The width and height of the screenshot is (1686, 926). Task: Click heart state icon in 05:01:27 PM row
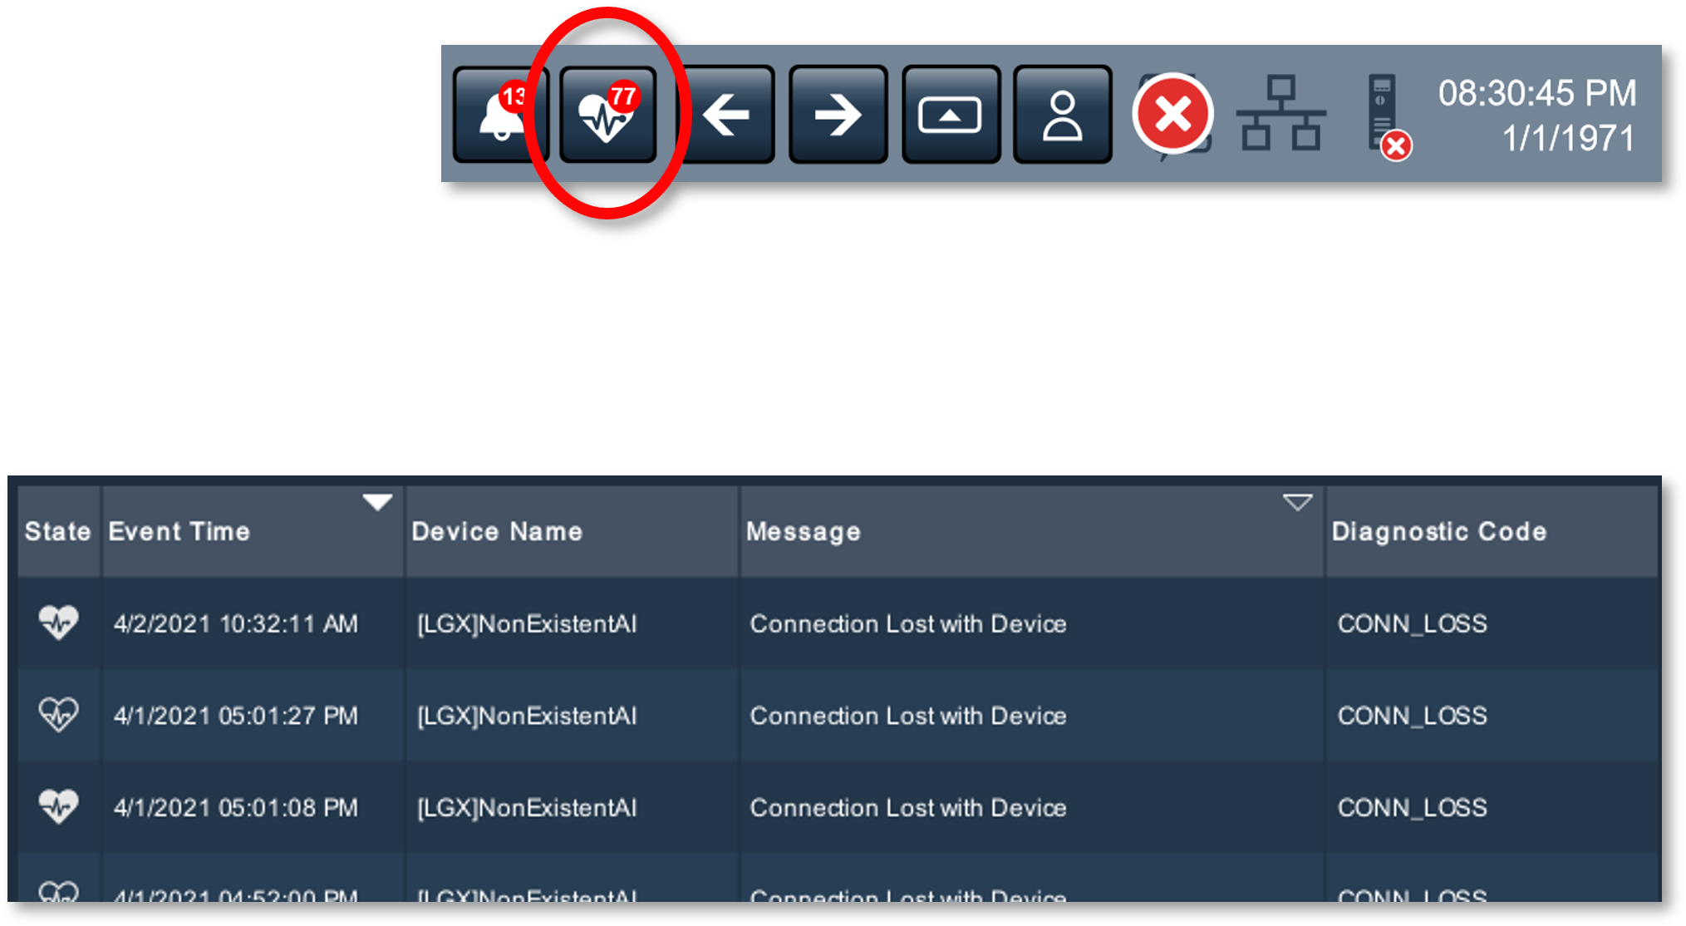[59, 714]
